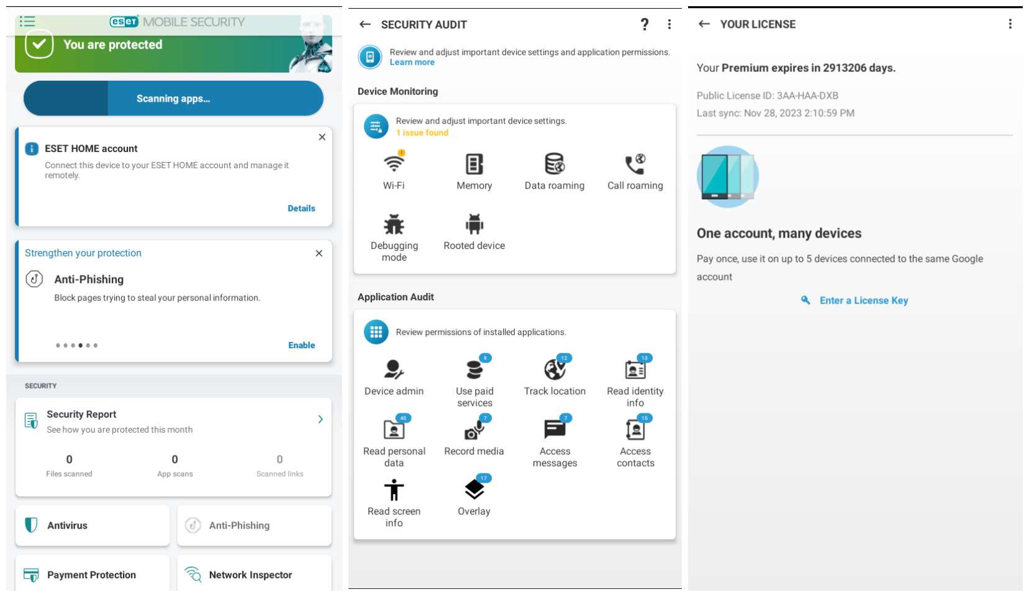The width and height of the screenshot is (1029, 597).
Task: Open the three-dot menu in Your License
Action: [1010, 24]
